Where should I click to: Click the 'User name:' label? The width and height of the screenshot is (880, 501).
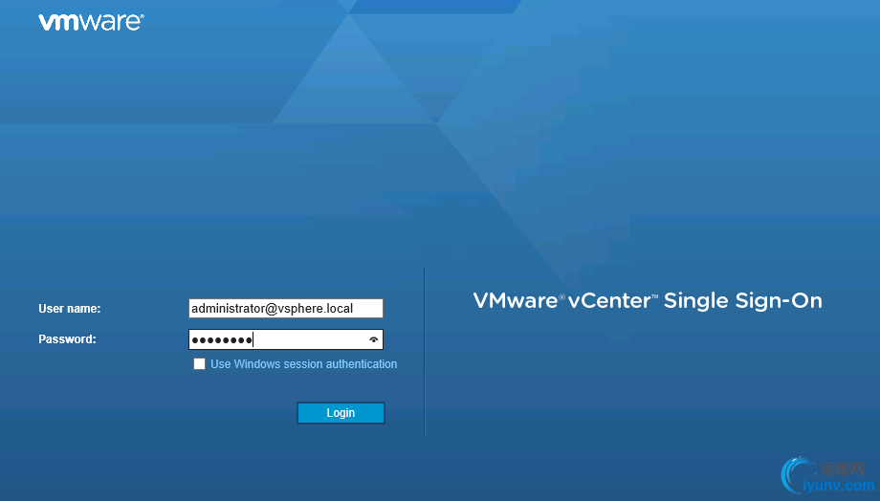click(70, 309)
